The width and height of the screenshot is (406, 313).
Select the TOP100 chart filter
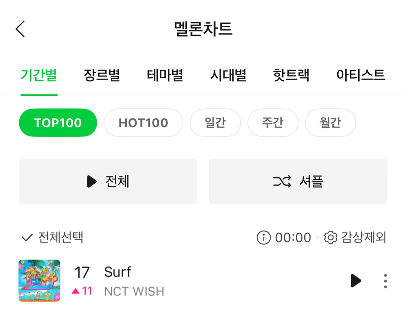tap(58, 123)
